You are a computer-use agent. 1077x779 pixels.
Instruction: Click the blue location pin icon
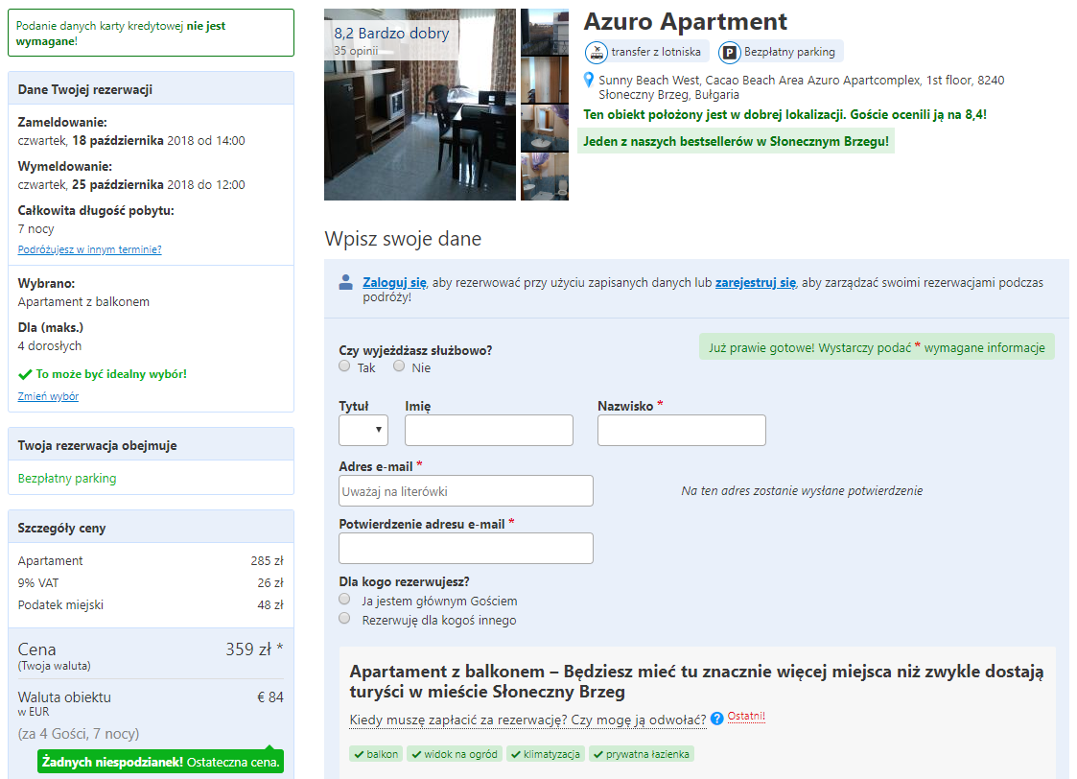[589, 80]
